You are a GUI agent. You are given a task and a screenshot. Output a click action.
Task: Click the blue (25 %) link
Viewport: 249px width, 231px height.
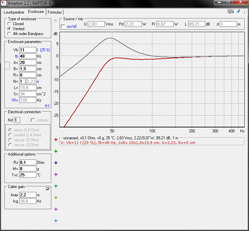[45, 50]
